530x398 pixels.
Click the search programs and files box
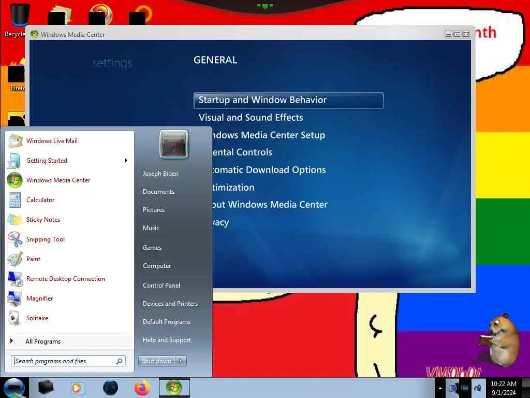click(x=64, y=361)
